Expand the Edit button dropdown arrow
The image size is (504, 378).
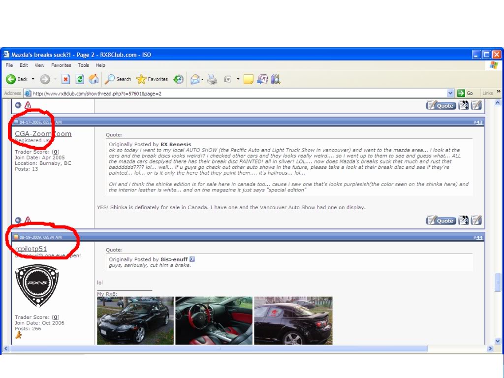(238, 79)
